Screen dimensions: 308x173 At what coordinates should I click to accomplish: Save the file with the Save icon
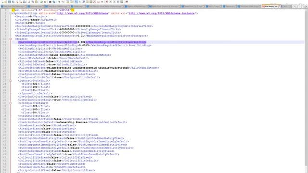(x=10, y=2)
